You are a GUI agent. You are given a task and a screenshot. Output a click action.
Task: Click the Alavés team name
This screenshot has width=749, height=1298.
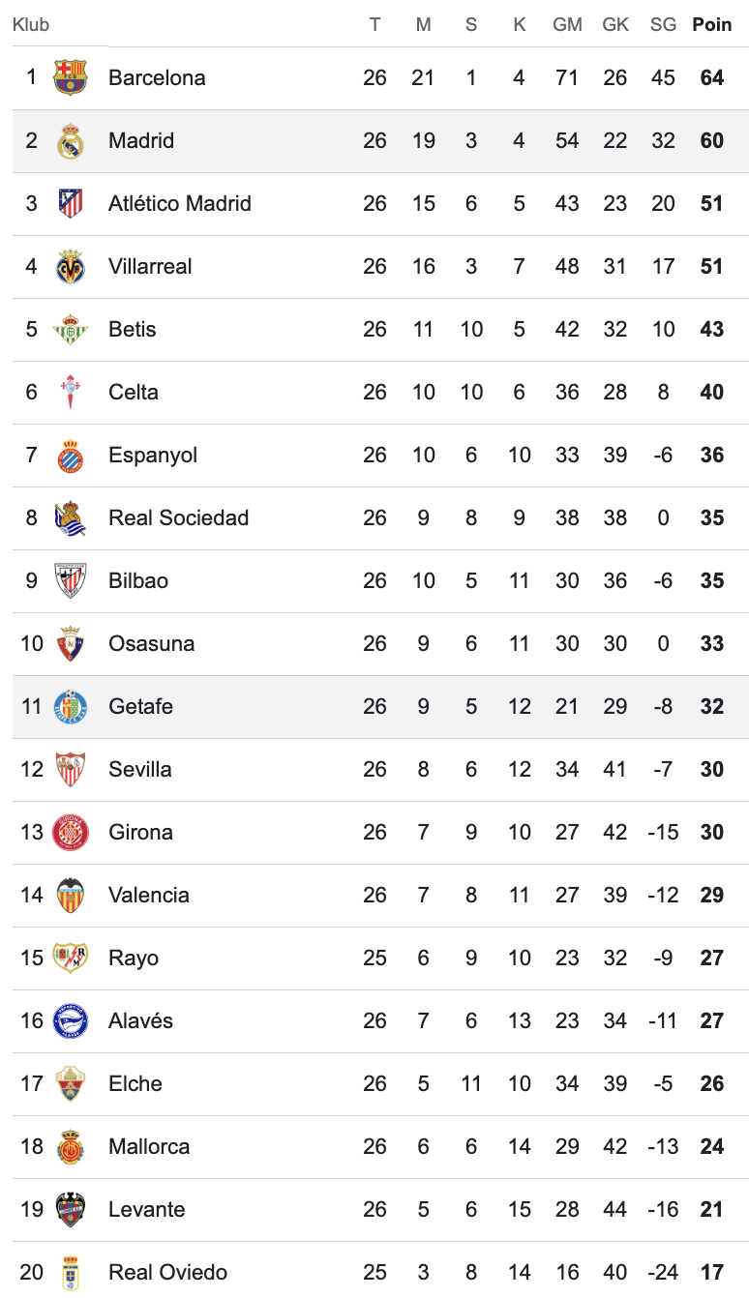tap(140, 1021)
